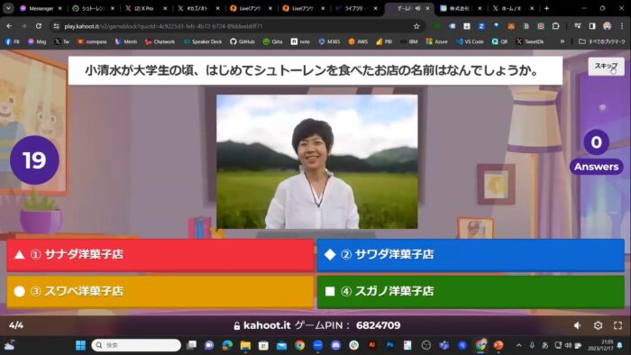Screen dimensions: 631x355
Task: Select answer ④ スガノ洋菓子店
Action: point(471,291)
